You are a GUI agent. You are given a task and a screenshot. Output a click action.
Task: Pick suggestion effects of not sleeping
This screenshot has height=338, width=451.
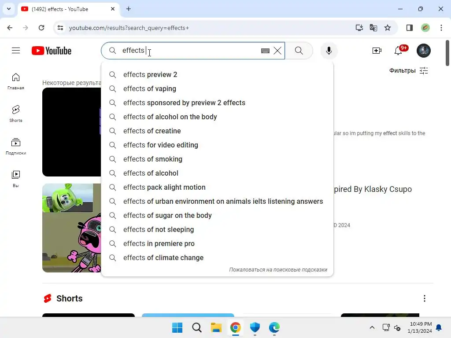pos(217,229)
